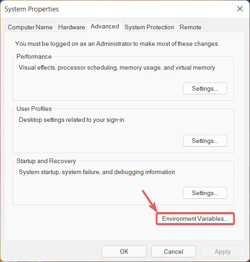250x262 pixels.
Task: Open Environment Variables dialog
Action: coord(195,218)
